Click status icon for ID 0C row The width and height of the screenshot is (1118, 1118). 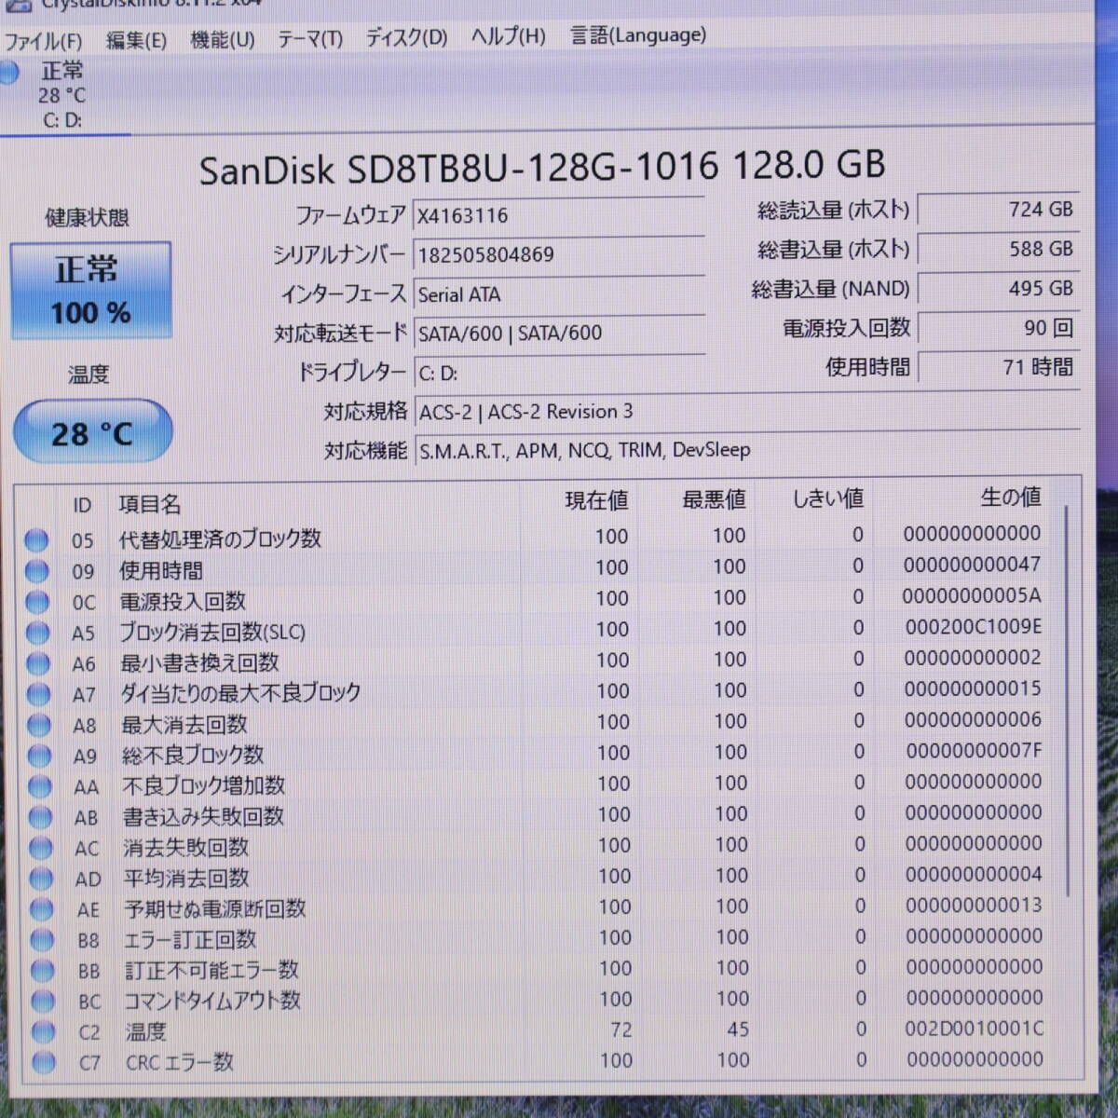(x=37, y=602)
